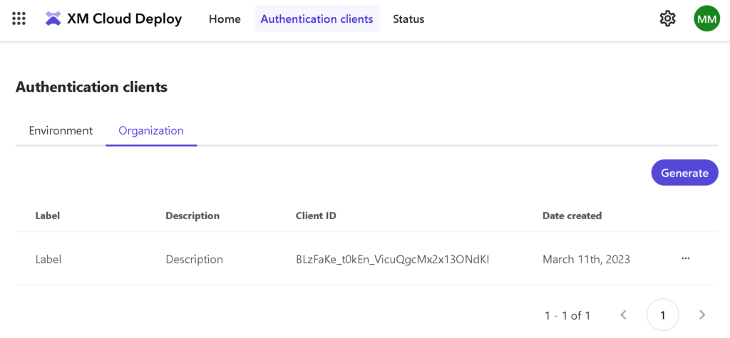Select page 1 in pagination

point(662,315)
